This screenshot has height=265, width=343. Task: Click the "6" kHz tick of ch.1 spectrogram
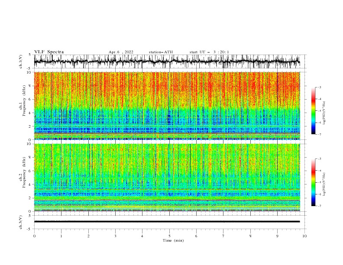30,99
